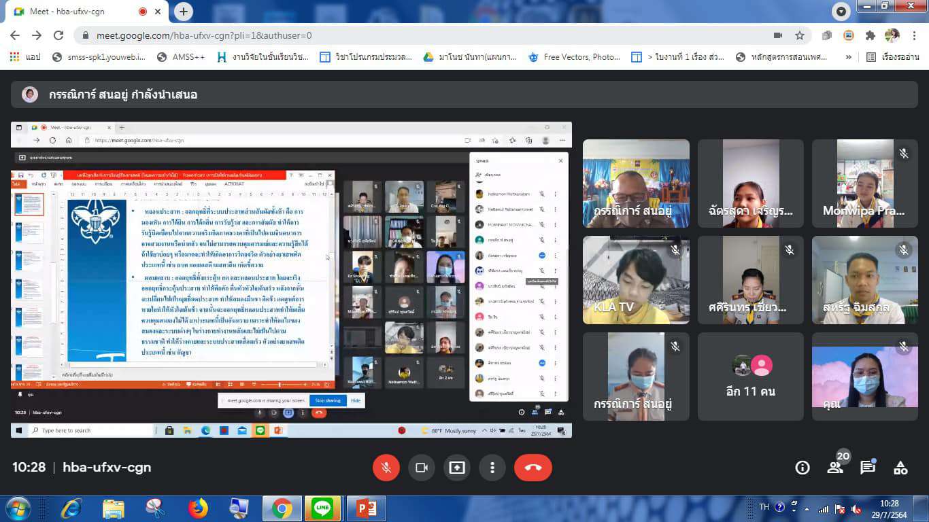Unmute microphone in Meet control bar
929x522 pixels.
point(386,468)
